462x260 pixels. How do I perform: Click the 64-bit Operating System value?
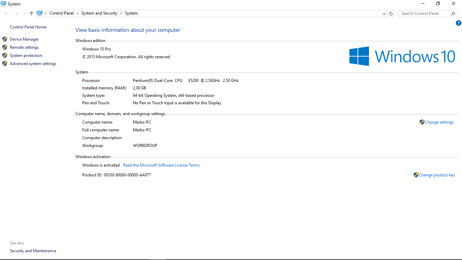tap(174, 95)
